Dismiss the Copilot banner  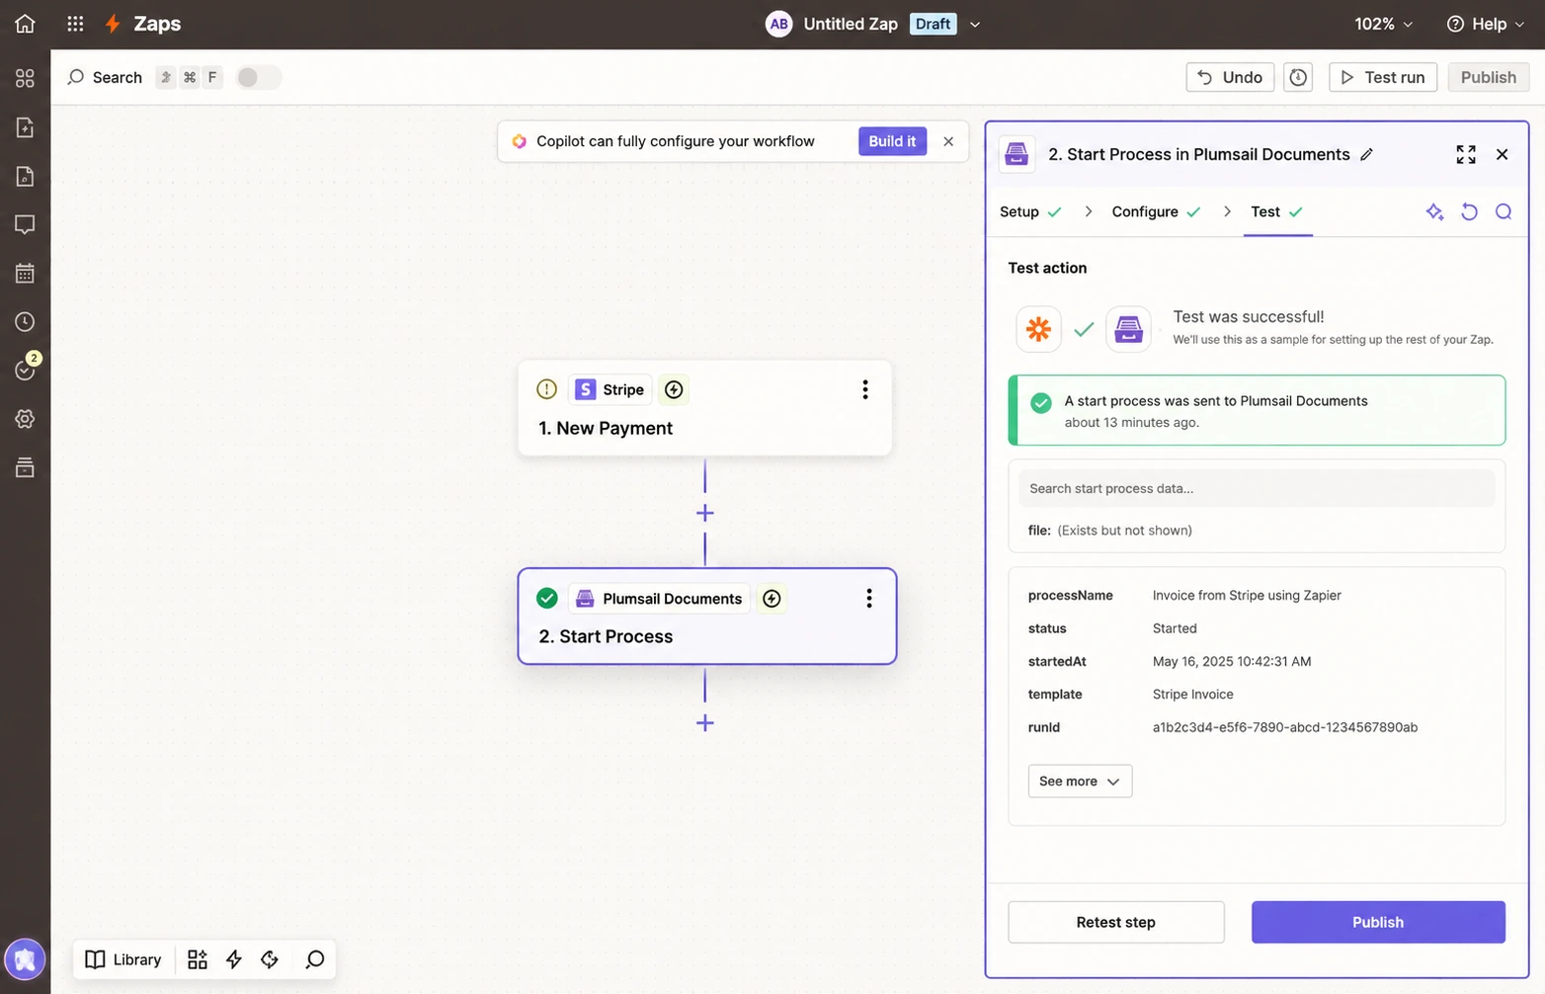(948, 141)
